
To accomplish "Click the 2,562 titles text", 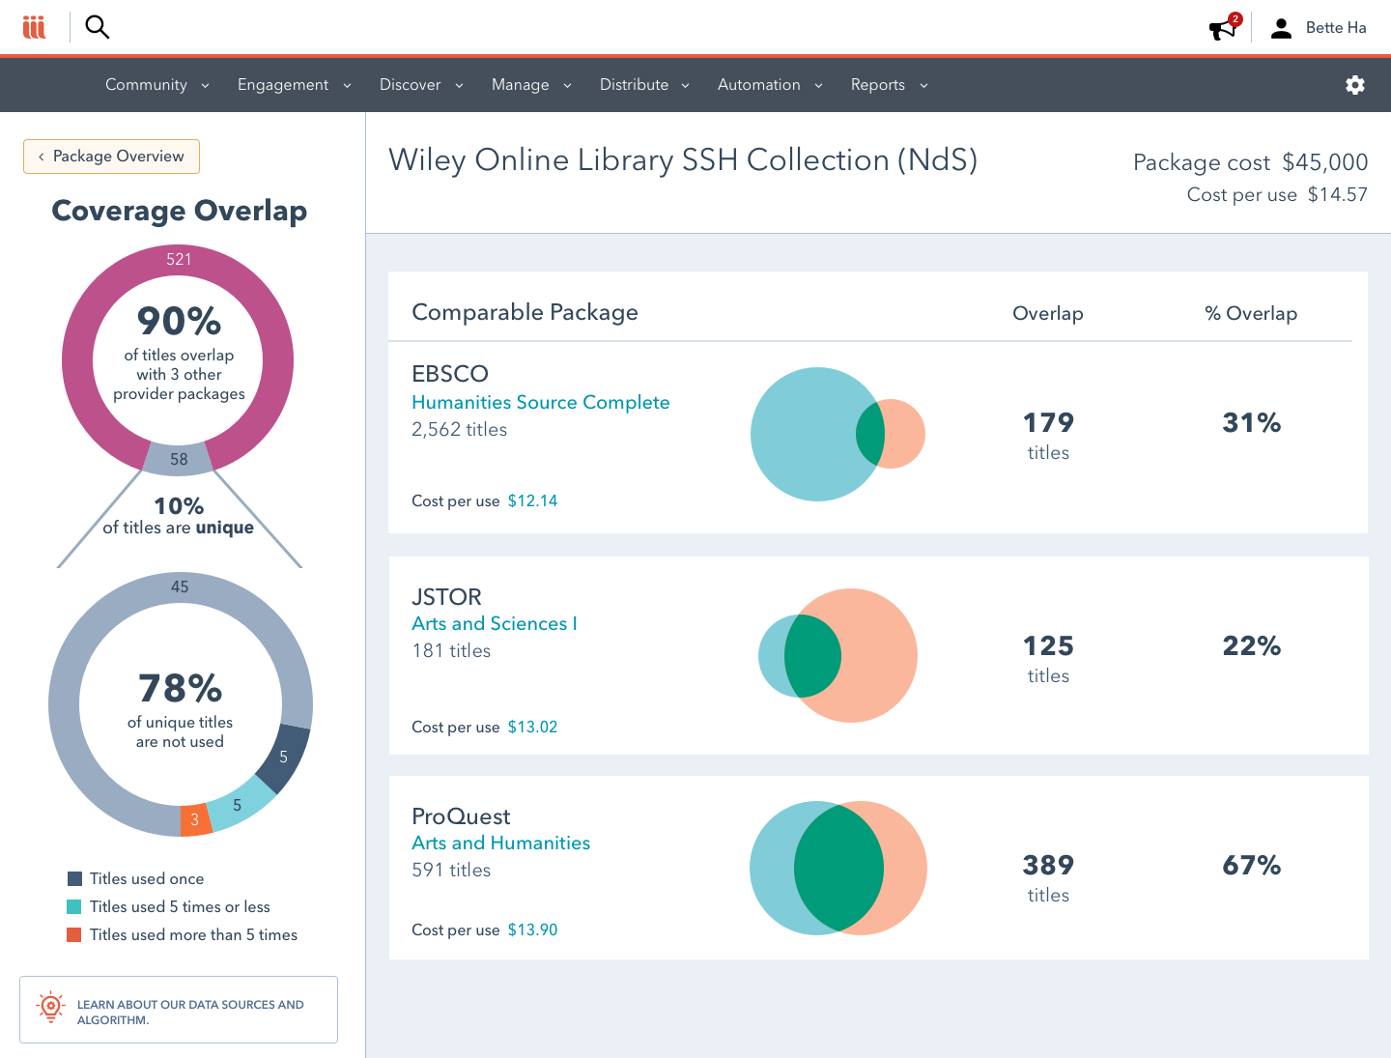I will point(459,429).
